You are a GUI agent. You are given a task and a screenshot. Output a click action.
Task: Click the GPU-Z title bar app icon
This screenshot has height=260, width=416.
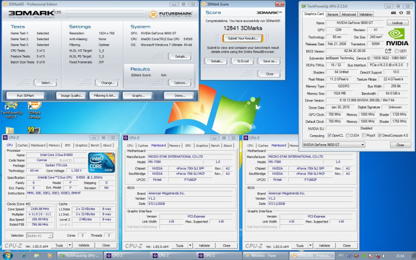click(x=304, y=6)
